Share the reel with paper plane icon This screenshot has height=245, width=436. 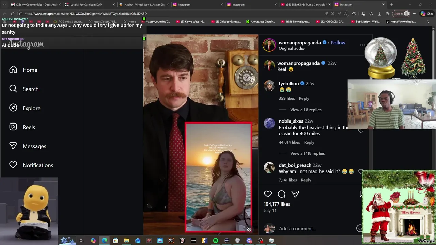[295, 194]
